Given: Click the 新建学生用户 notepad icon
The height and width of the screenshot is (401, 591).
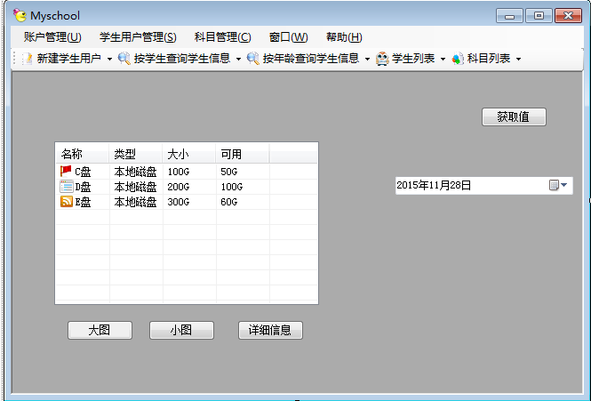Looking at the screenshot, I should [x=28, y=59].
